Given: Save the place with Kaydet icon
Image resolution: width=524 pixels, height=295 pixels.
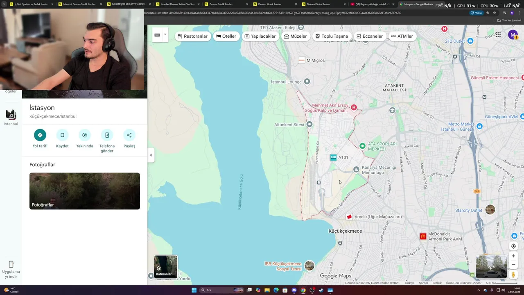Looking at the screenshot, I should coord(62,135).
